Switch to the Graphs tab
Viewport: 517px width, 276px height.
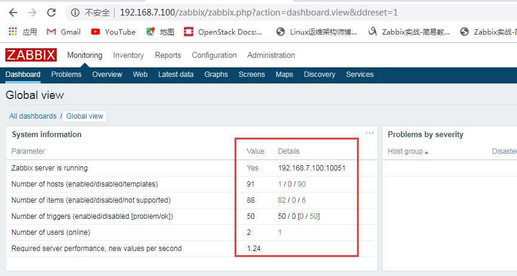coord(216,75)
